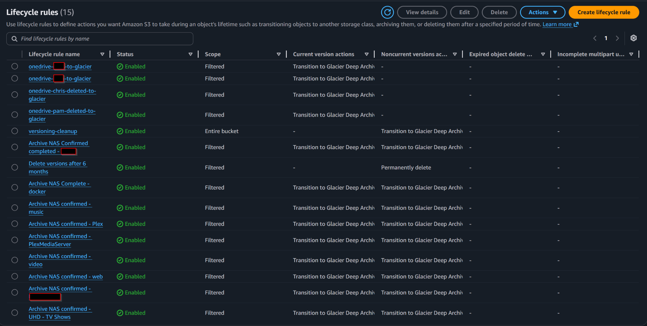This screenshot has width=647, height=326.
Task: Select Archive NAS confirmed - UHD - TV Shows radio
Action: tap(15, 313)
